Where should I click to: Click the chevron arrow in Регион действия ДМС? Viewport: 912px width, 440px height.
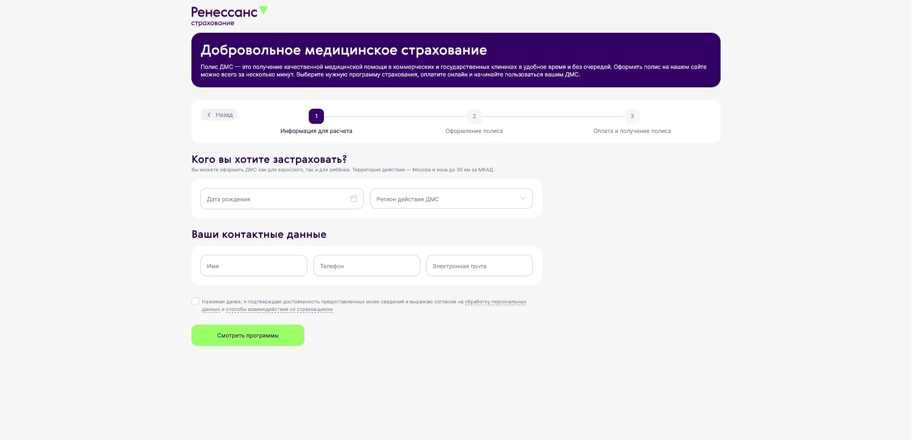[523, 198]
